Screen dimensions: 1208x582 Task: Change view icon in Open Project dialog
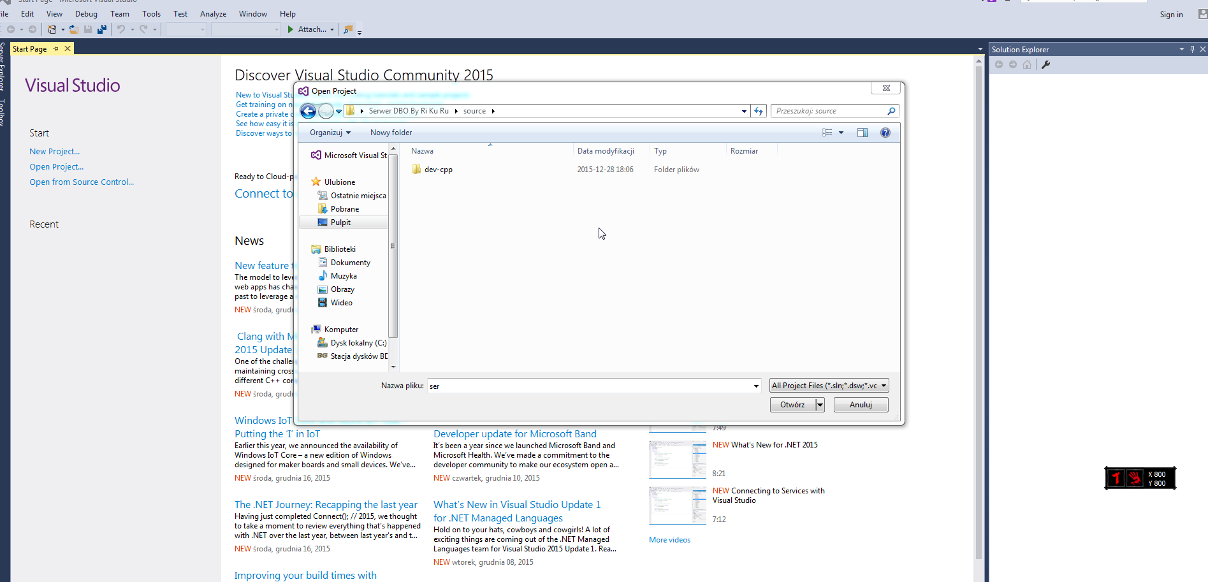pos(827,133)
